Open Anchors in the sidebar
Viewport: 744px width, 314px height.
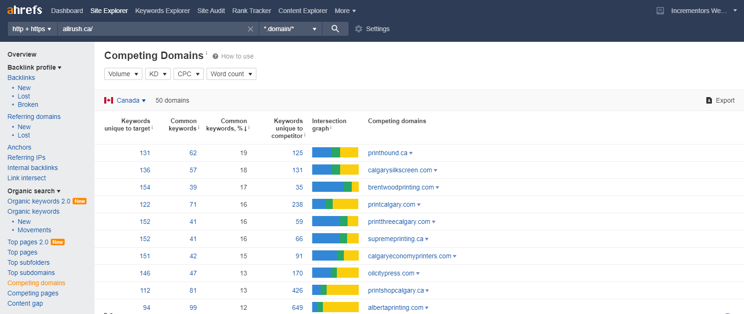point(19,147)
